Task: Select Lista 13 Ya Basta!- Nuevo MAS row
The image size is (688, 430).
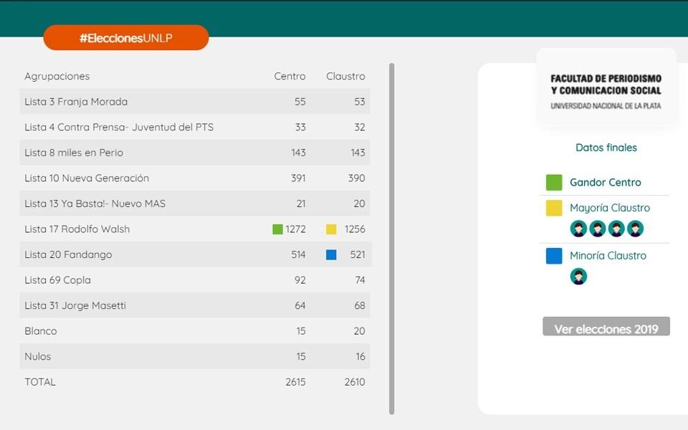Action: (195, 203)
